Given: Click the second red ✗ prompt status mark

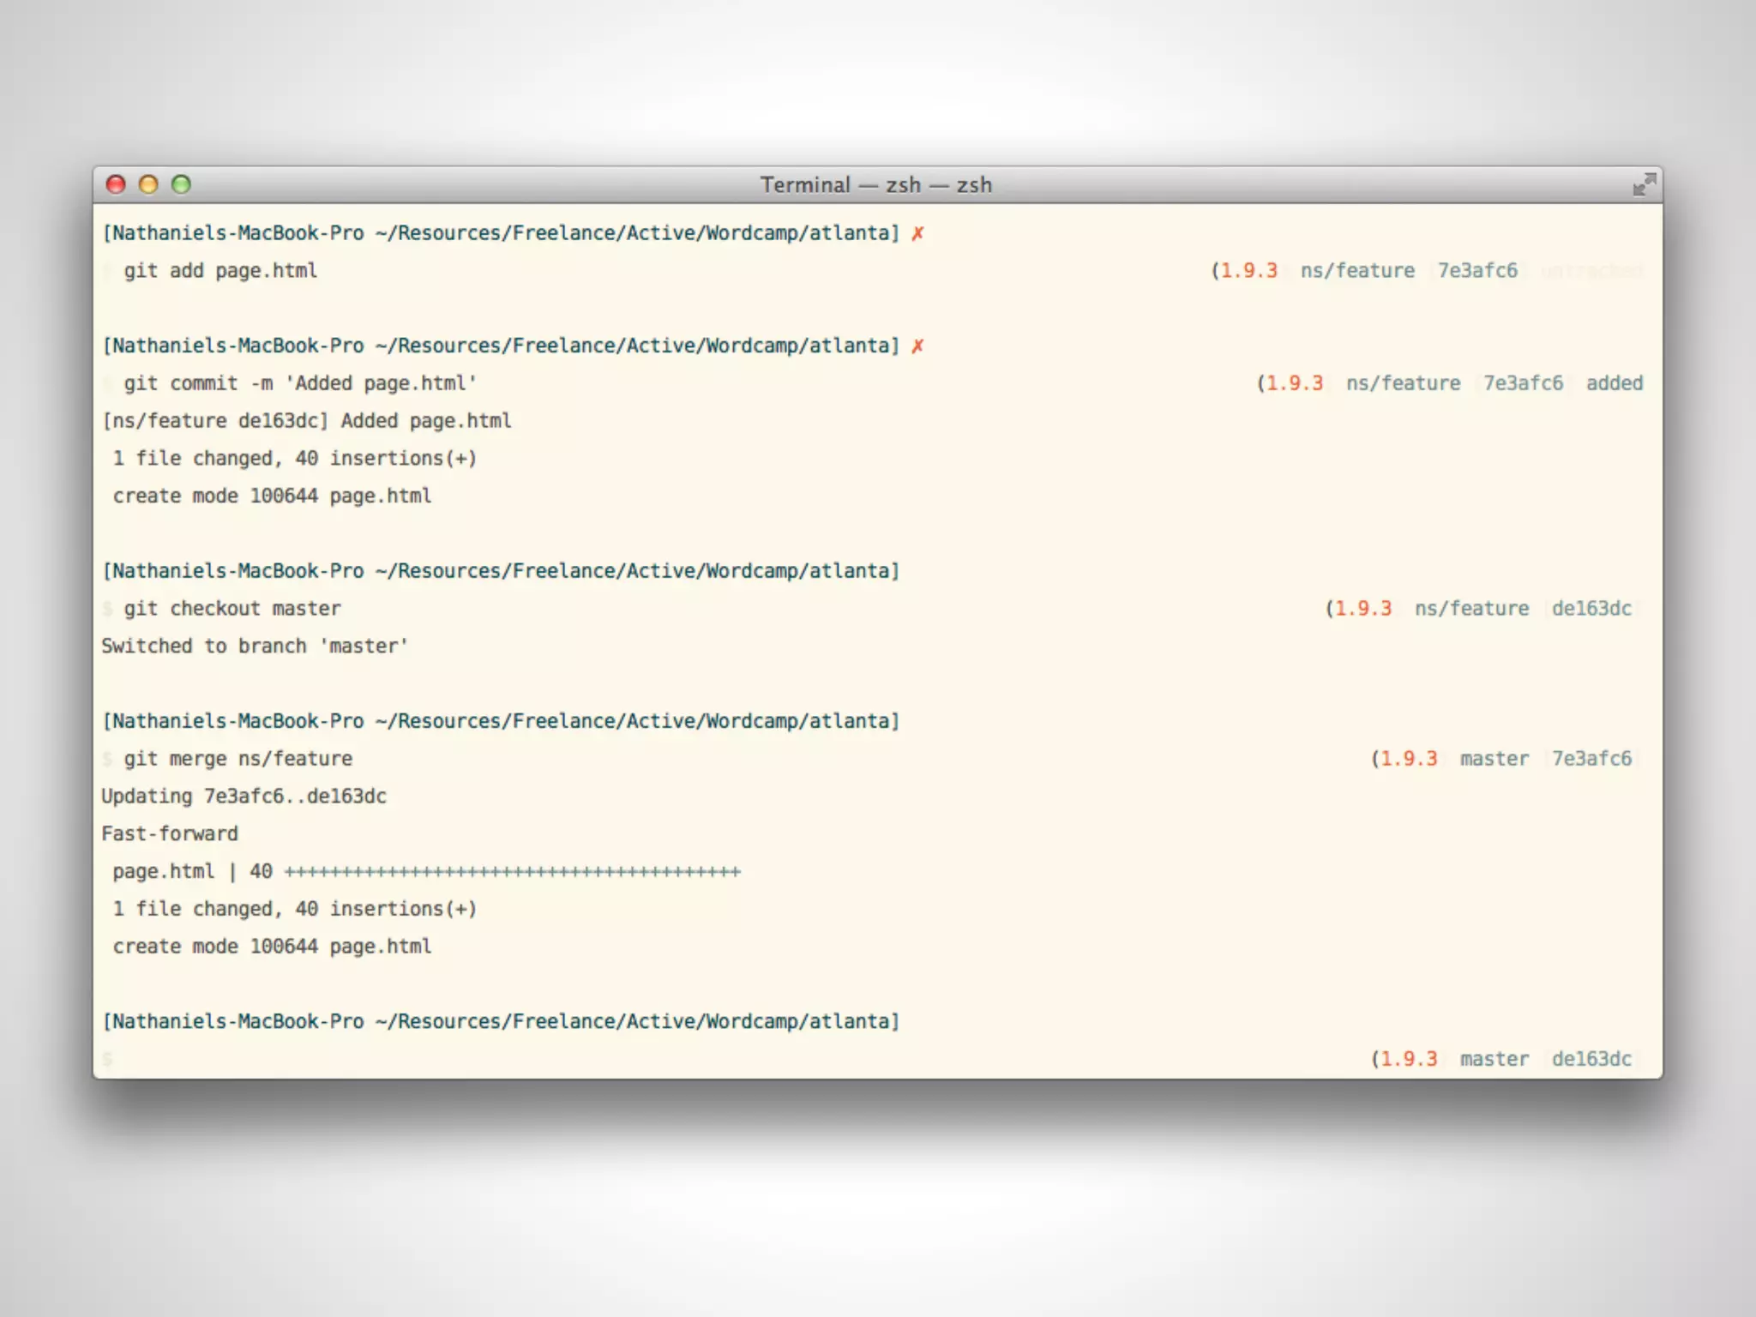Looking at the screenshot, I should pos(917,346).
